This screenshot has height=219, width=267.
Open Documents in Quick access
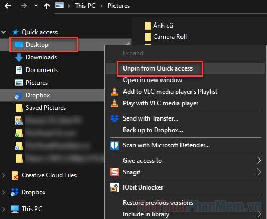click(x=42, y=70)
